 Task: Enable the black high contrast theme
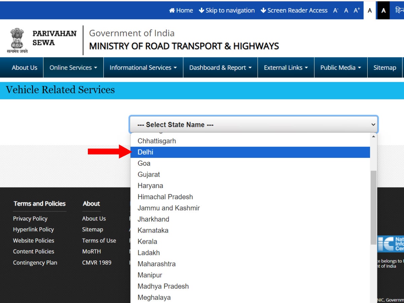coord(383,10)
